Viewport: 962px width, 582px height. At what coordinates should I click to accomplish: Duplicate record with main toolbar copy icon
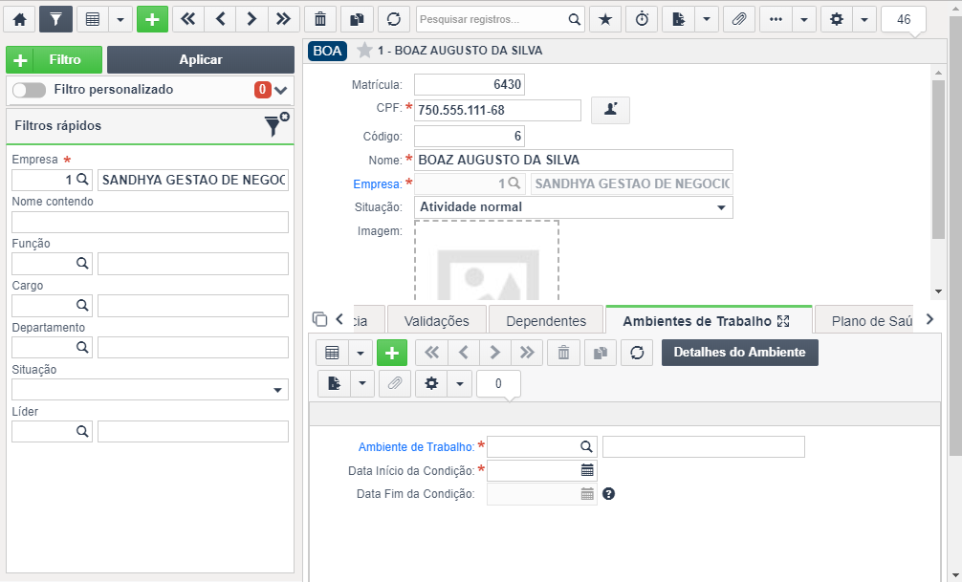(357, 19)
